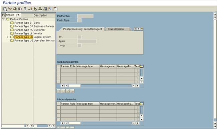Screen dimensions: 217x129
Task: Click the toolbar icon between pencil and copy
Action: pos(15,9)
